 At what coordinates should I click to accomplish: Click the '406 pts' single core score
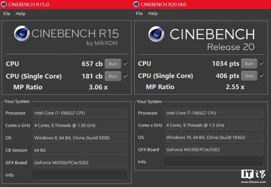click(228, 76)
